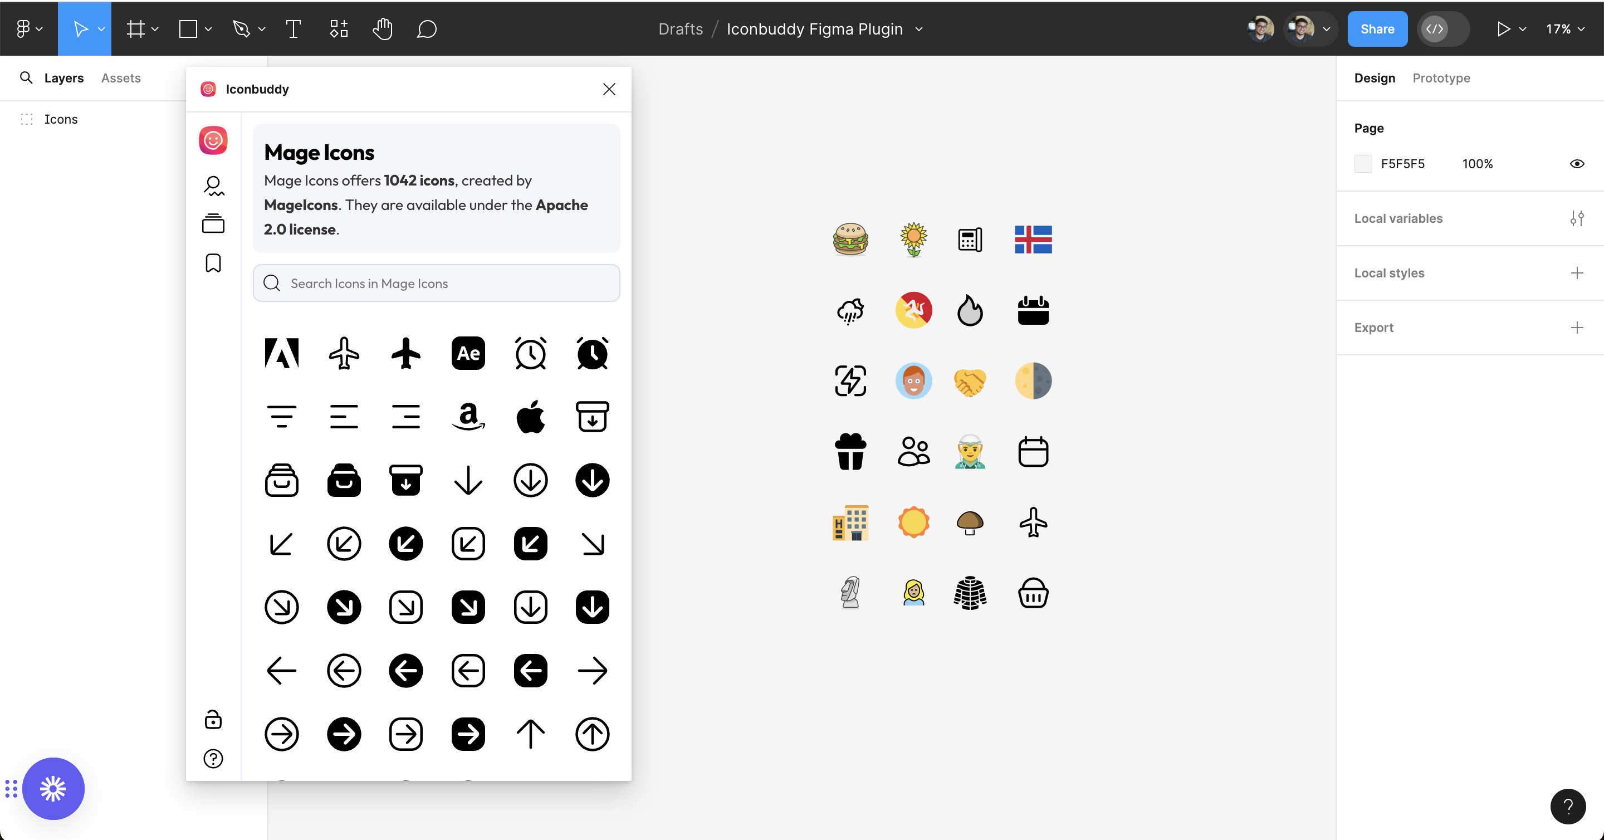This screenshot has height=840, width=1604.
Task: Search layers with the magnifier icon
Action: (x=26, y=77)
